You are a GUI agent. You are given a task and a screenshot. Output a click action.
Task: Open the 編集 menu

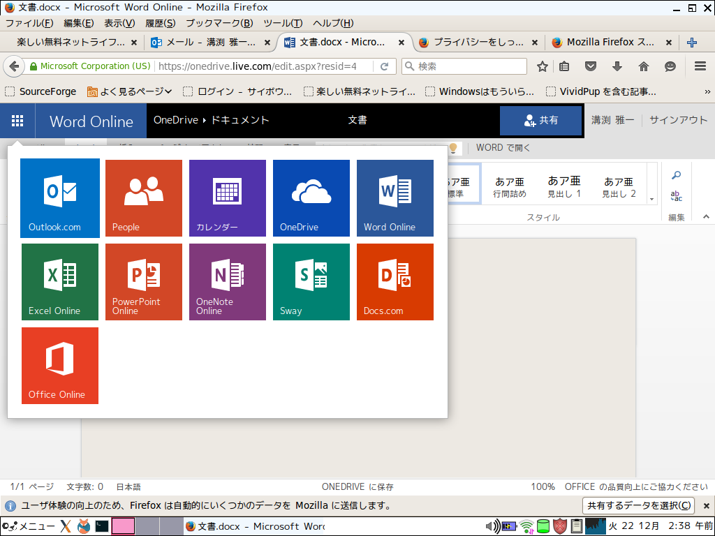(78, 23)
